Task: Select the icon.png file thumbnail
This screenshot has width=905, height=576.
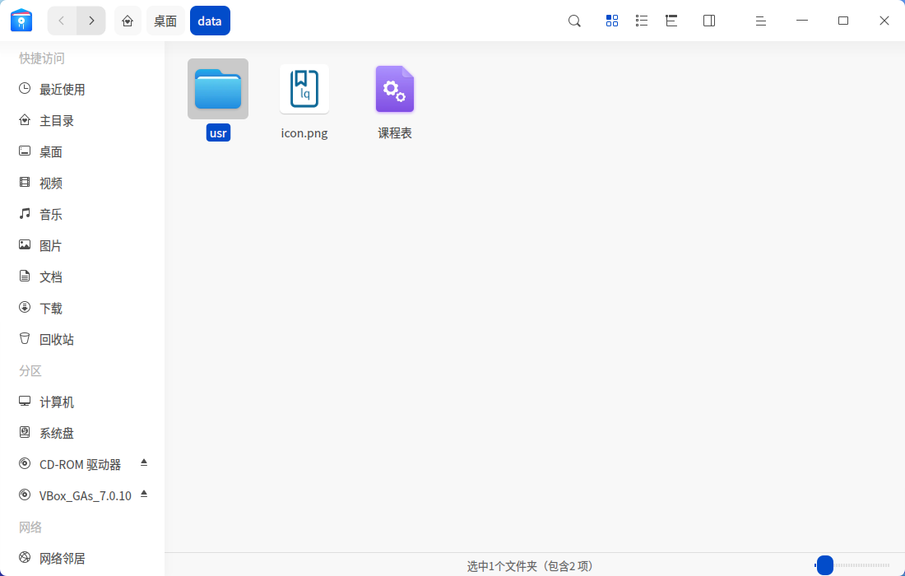Action: 304,89
